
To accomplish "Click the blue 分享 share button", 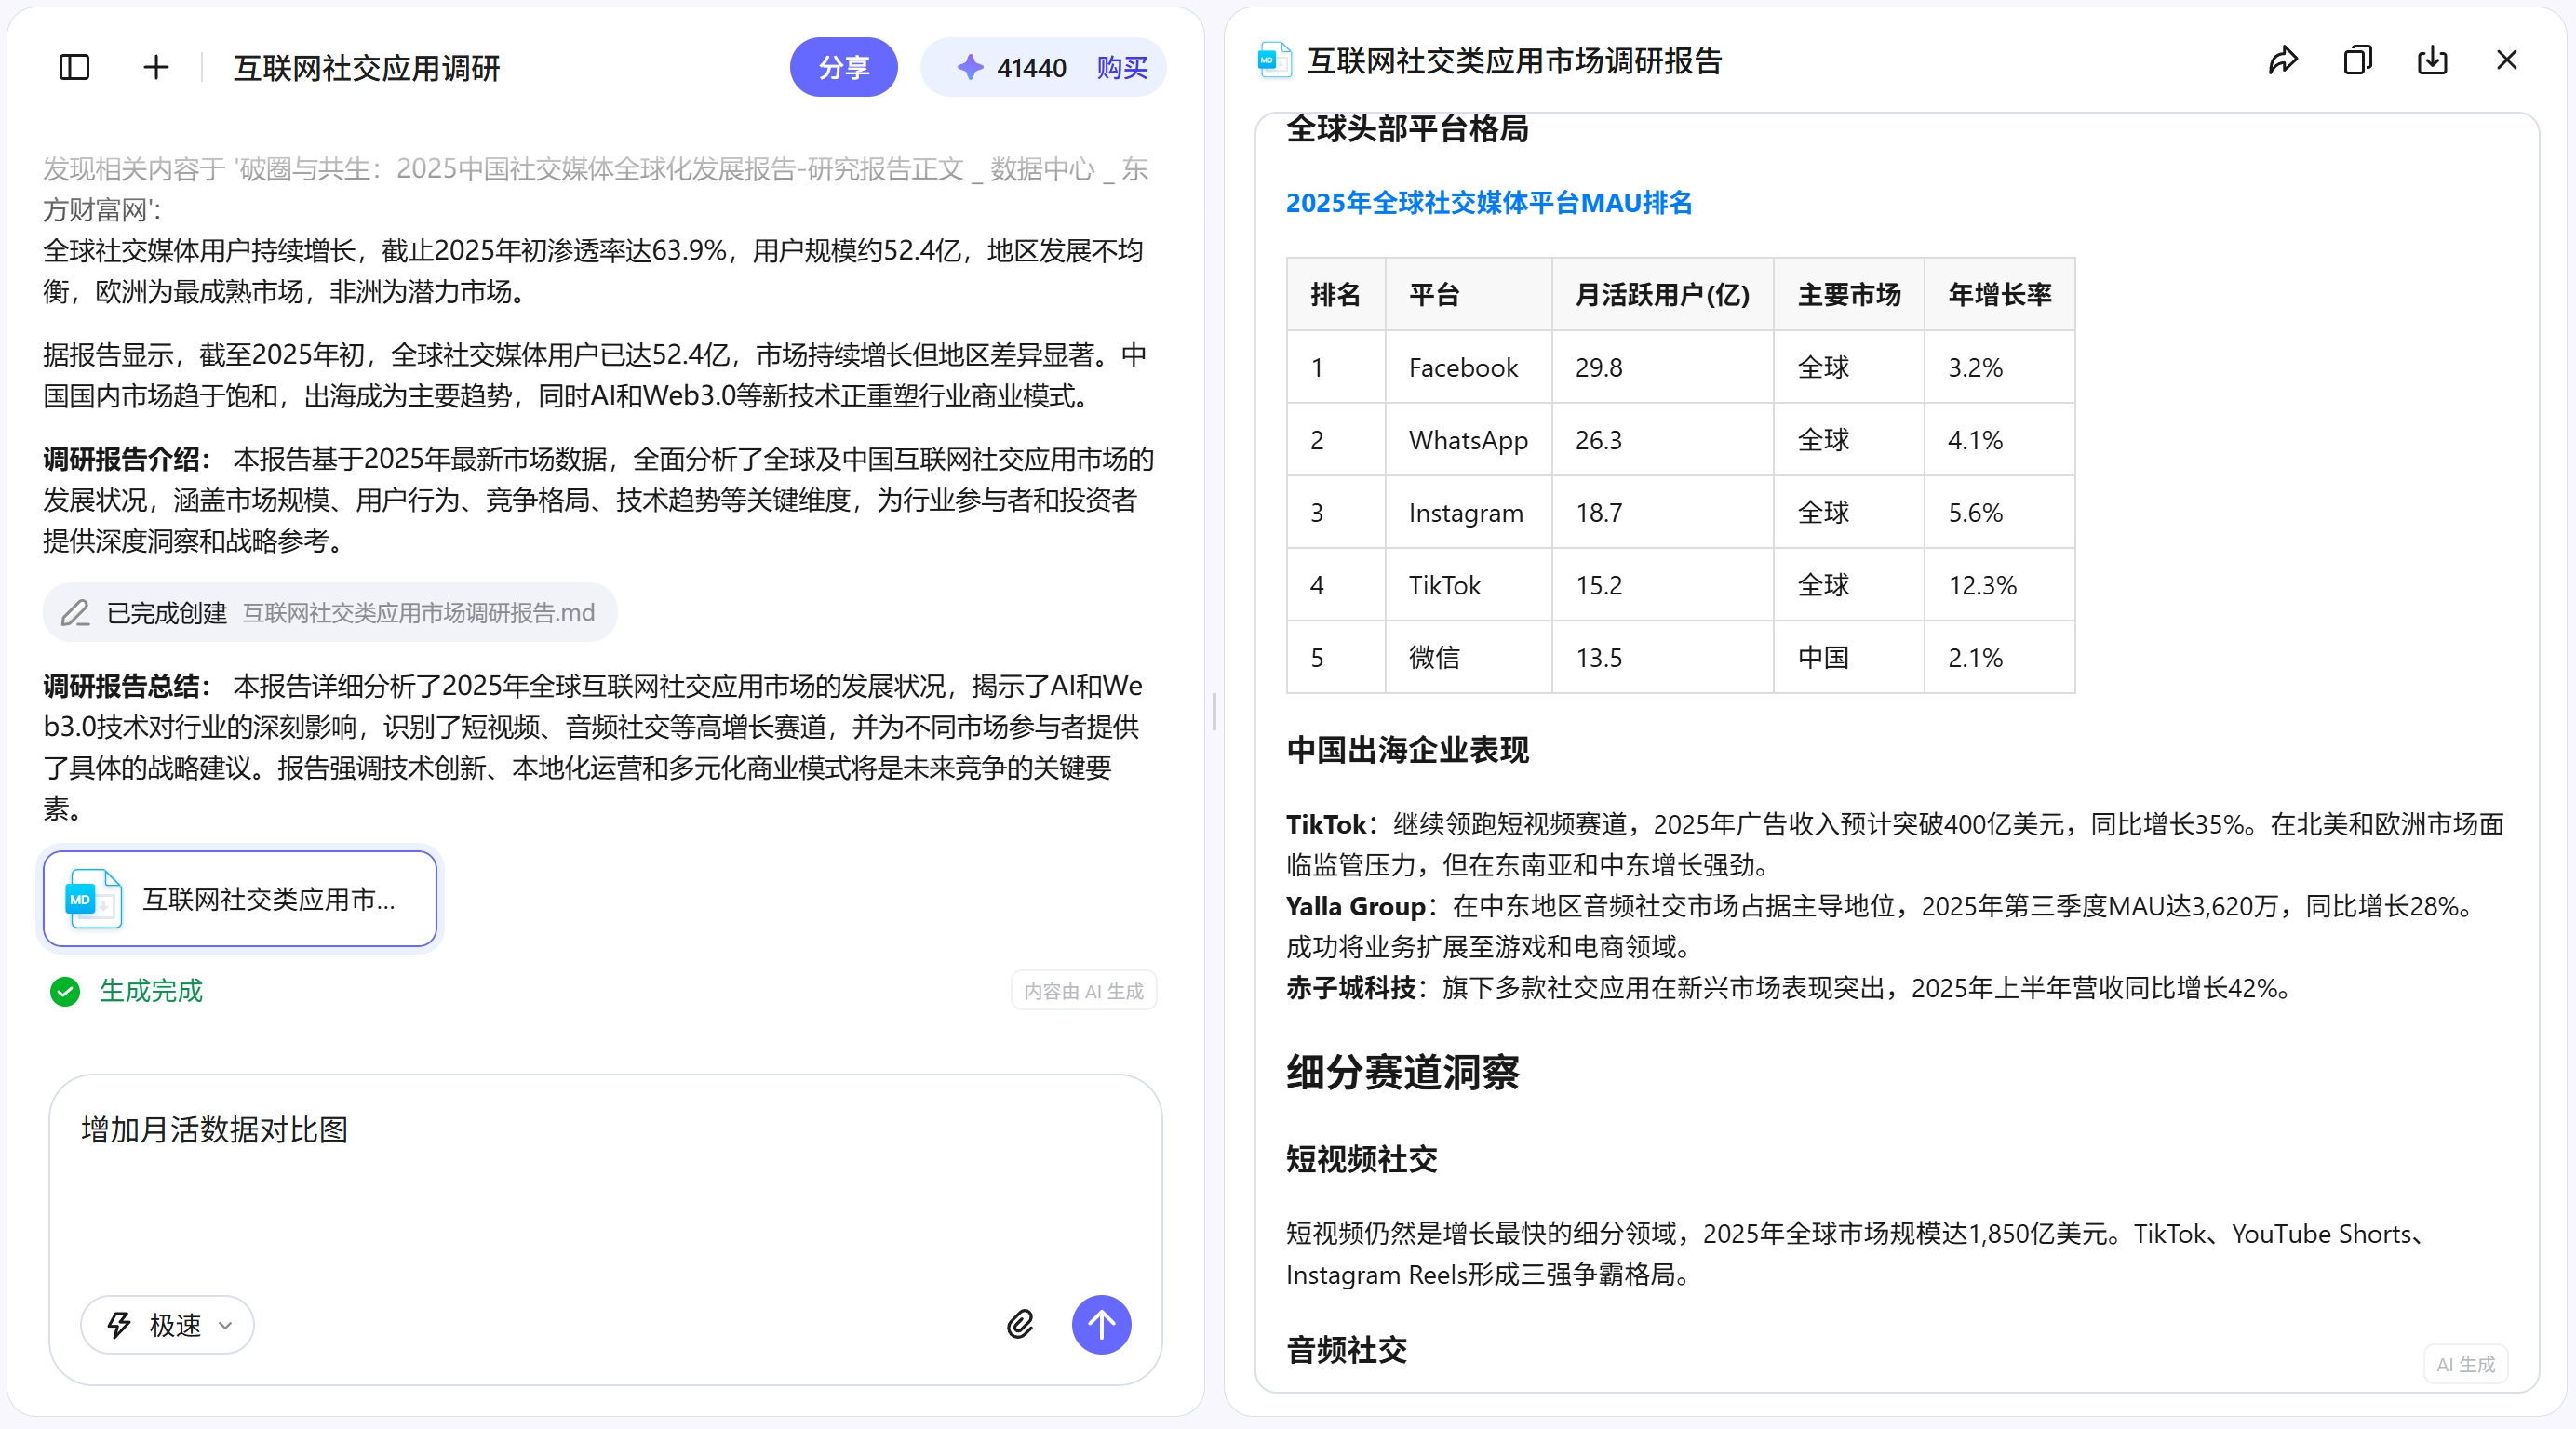I will pyautogui.click(x=843, y=68).
